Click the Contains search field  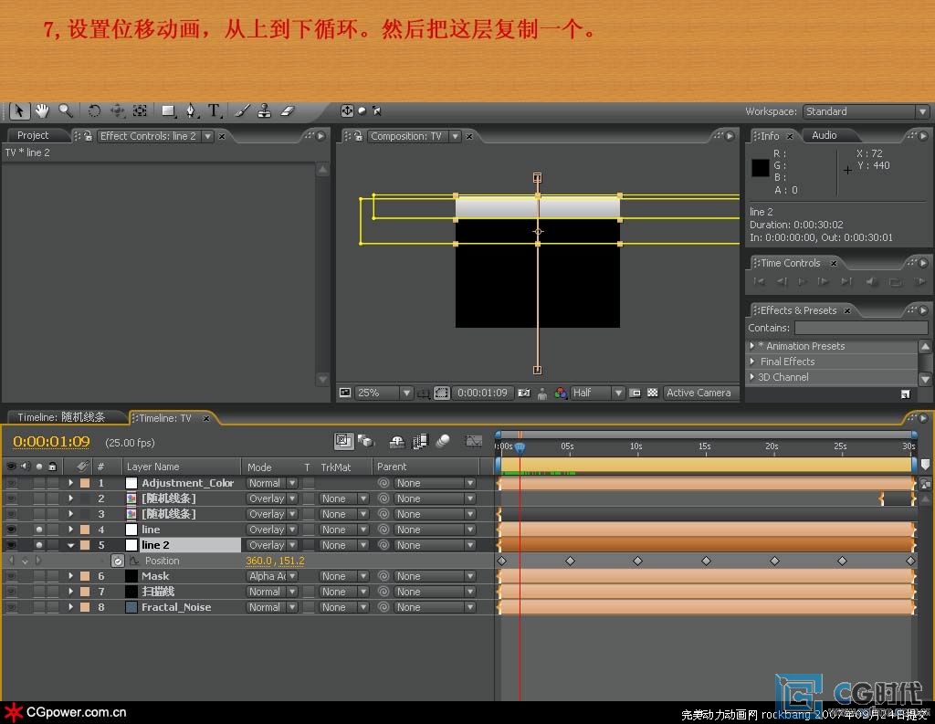[x=860, y=328]
